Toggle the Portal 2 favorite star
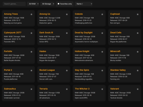Image resolution: width=143 pixels, height=107 pixels. tap(31, 71)
